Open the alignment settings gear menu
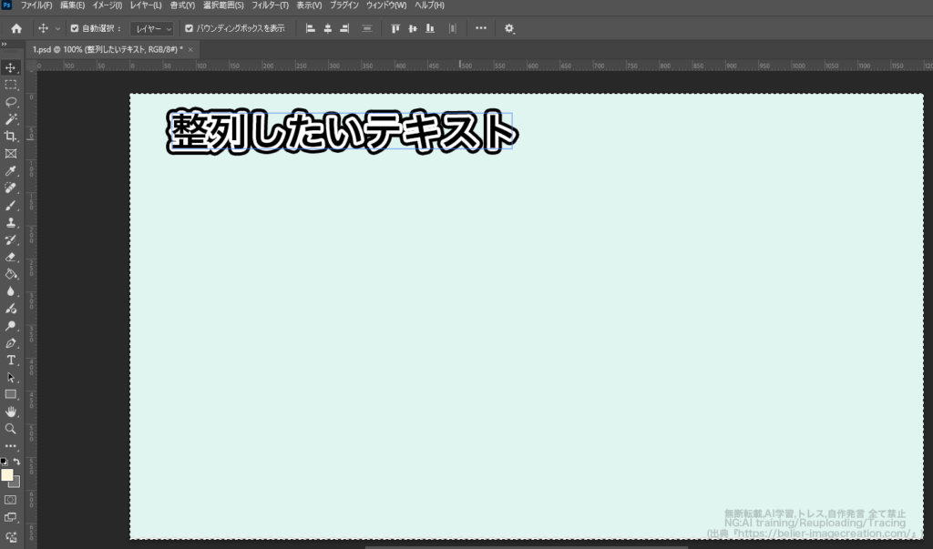933x549 pixels. tap(509, 28)
